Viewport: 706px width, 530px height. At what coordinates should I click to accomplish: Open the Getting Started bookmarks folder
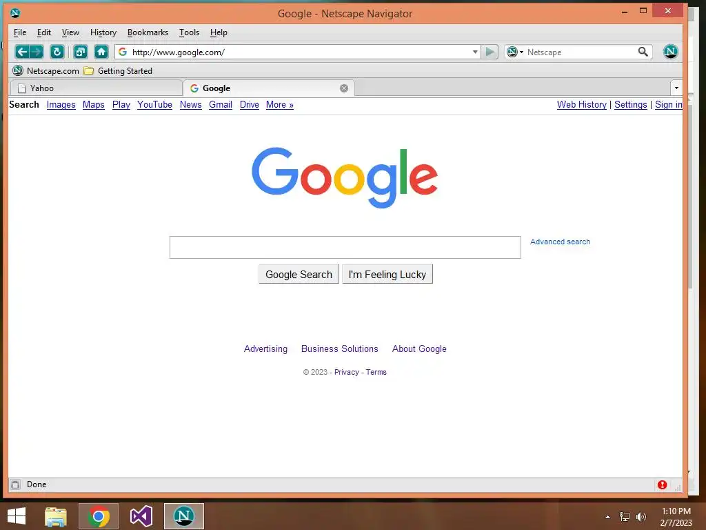click(x=118, y=71)
